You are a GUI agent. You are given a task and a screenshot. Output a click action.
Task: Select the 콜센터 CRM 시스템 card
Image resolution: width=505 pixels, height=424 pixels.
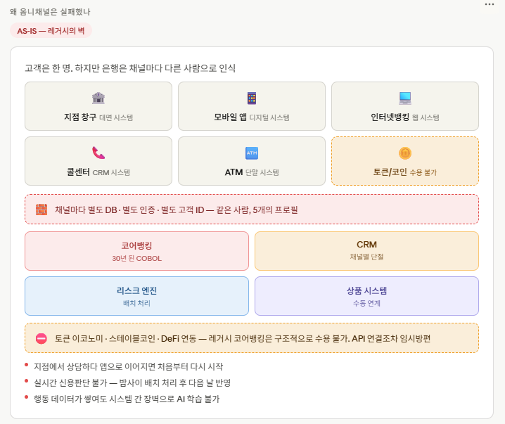(98, 161)
